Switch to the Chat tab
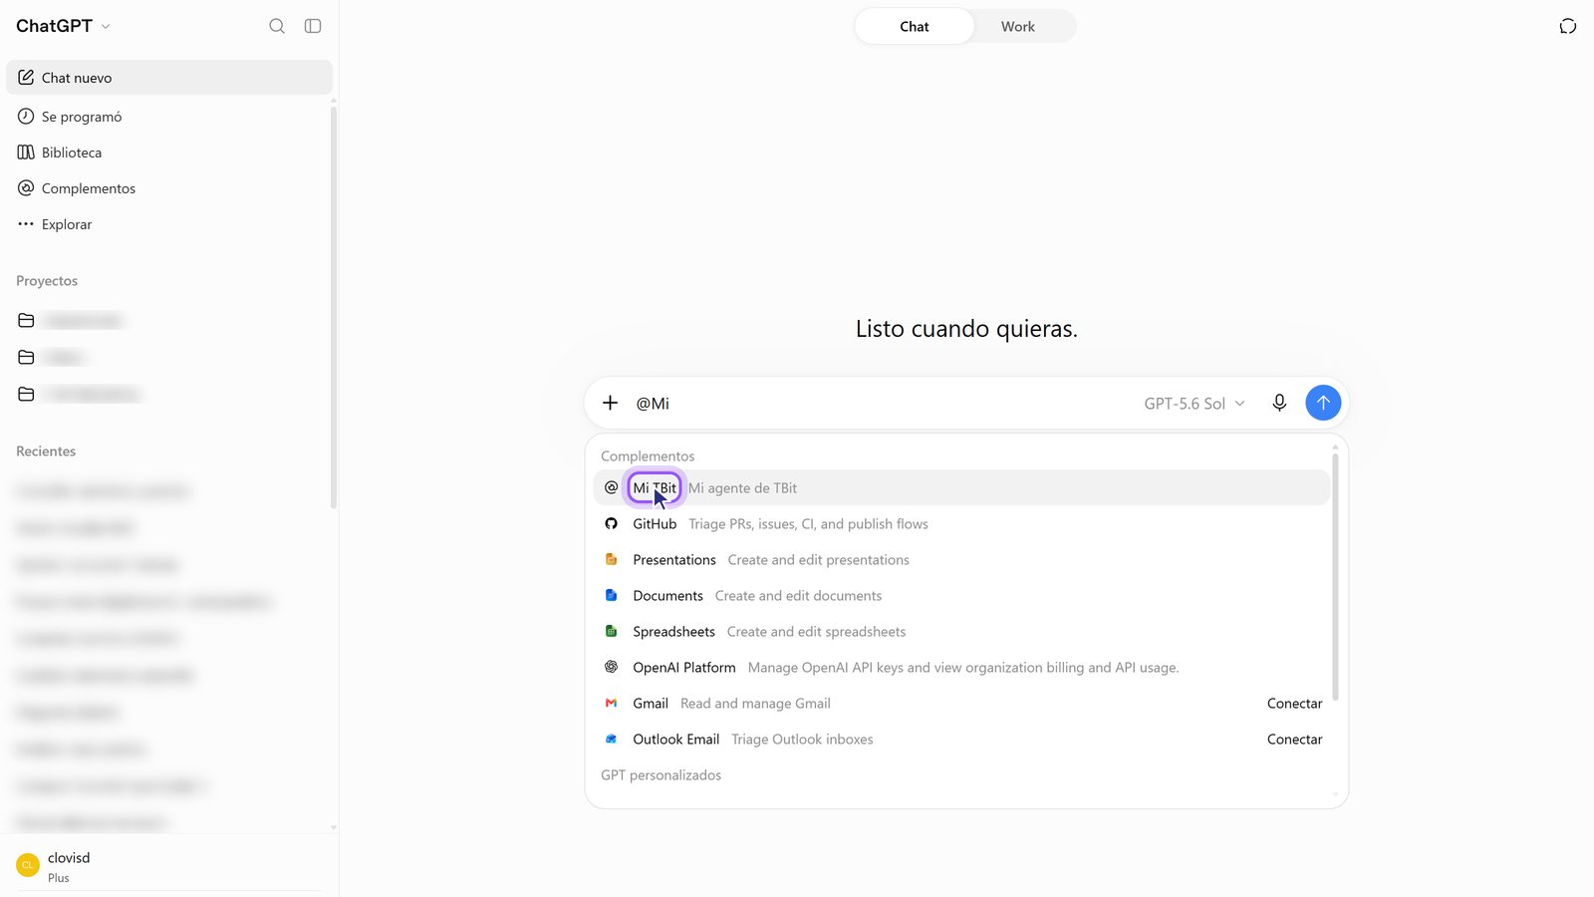The width and height of the screenshot is (1594, 897). click(x=915, y=27)
